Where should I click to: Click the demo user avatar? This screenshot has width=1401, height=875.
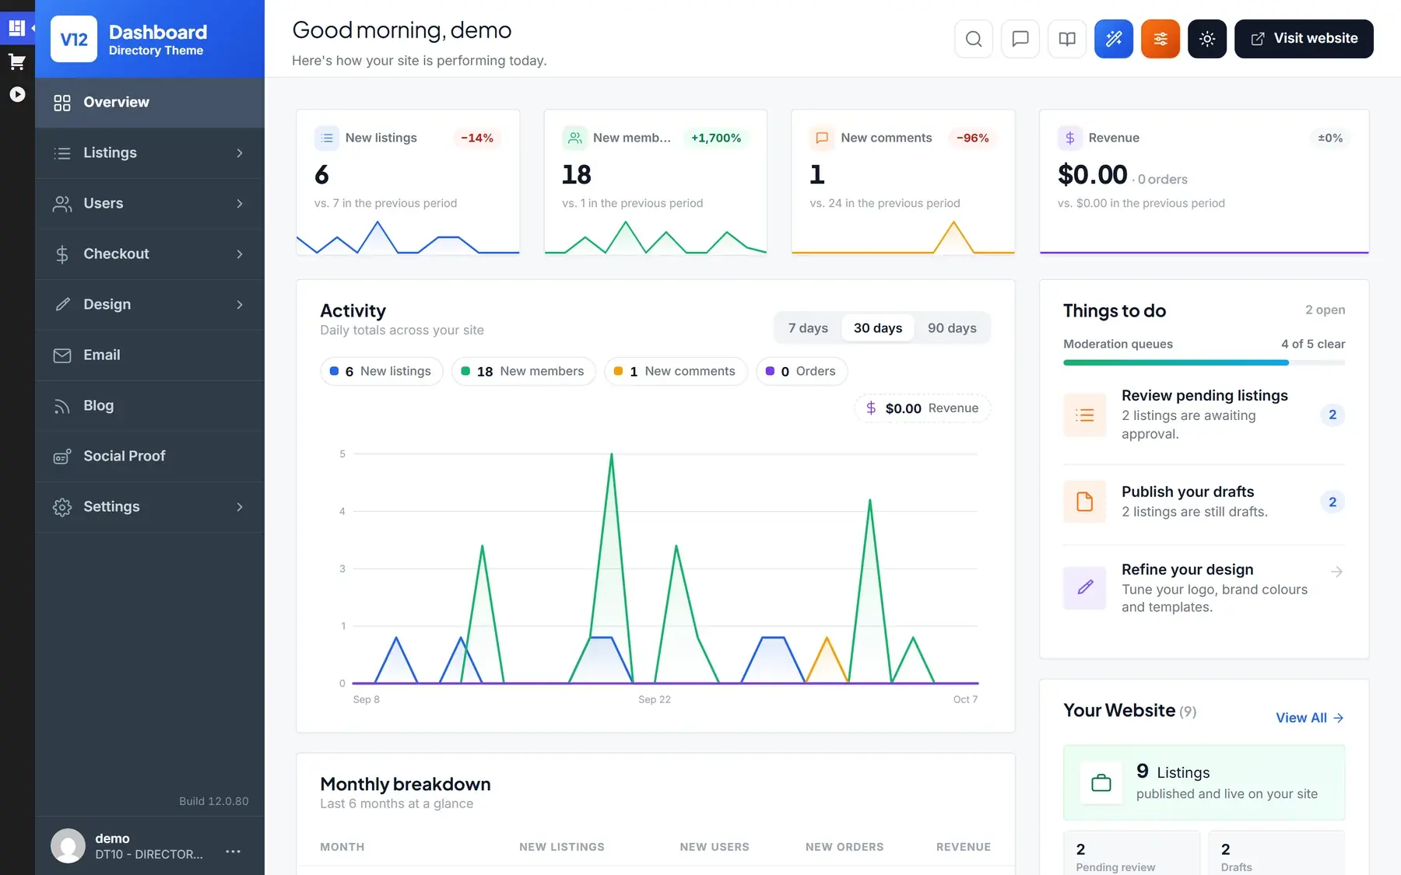pyautogui.click(x=68, y=845)
